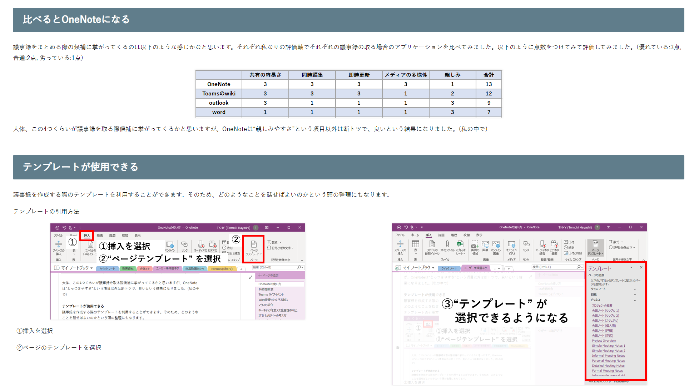The image size is (689, 386).
Task: Open the 発表資料 section tab
Action: pyautogui.click(x=128, y=269)
